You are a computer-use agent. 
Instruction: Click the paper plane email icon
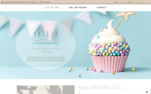click(130, 2)
